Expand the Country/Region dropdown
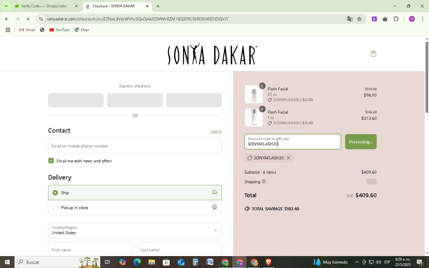This screenshot has width=429, height=268. (x=135, y=230)
